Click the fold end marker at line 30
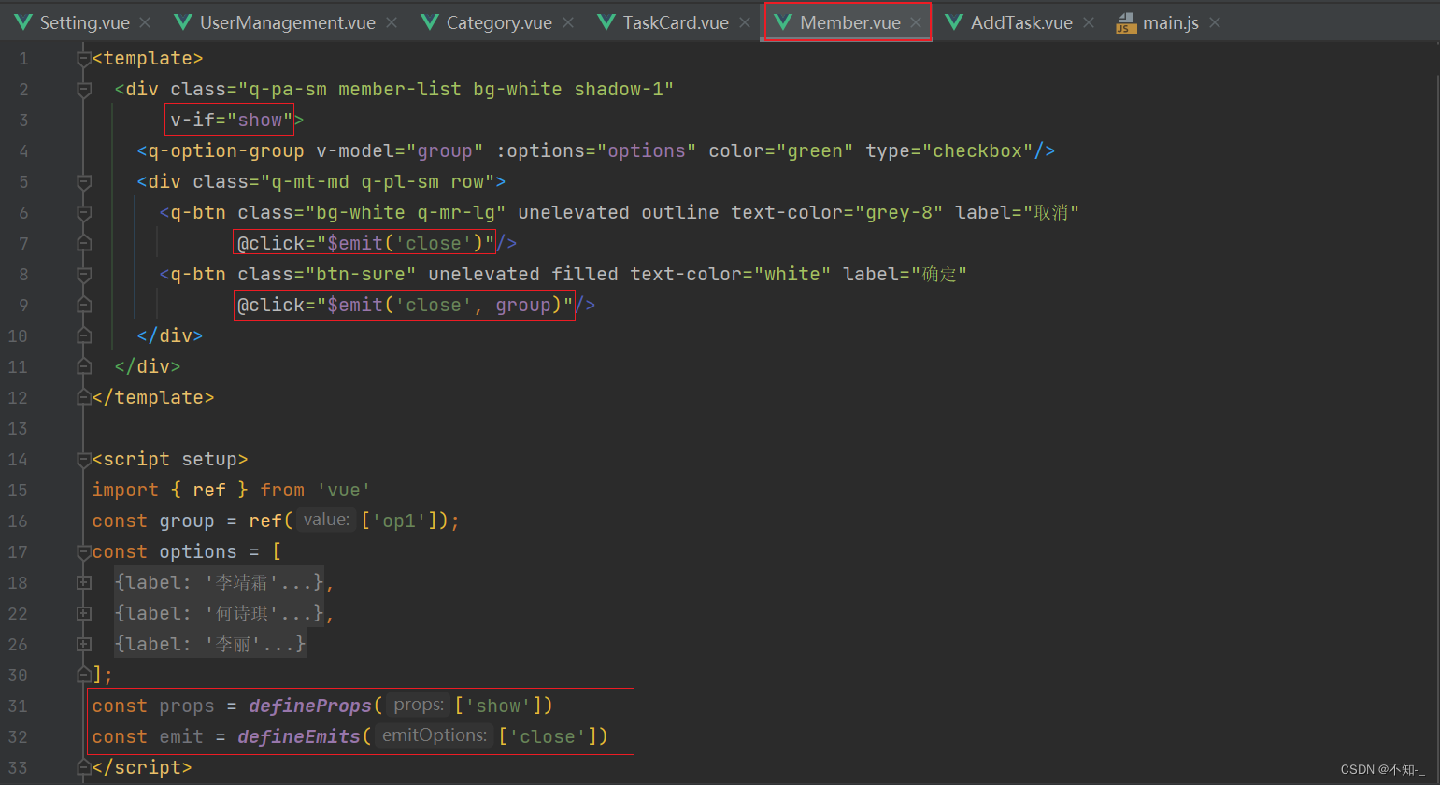This screenshot has height=785, width=1440. tap(84, 676)
